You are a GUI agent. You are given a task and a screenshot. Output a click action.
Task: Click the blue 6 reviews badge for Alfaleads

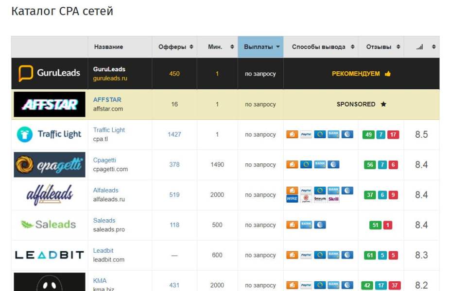382,195
